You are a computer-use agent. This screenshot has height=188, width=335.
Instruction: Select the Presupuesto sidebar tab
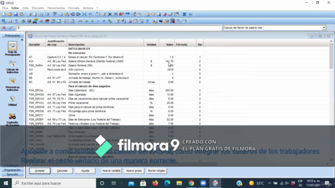(13, 36)
